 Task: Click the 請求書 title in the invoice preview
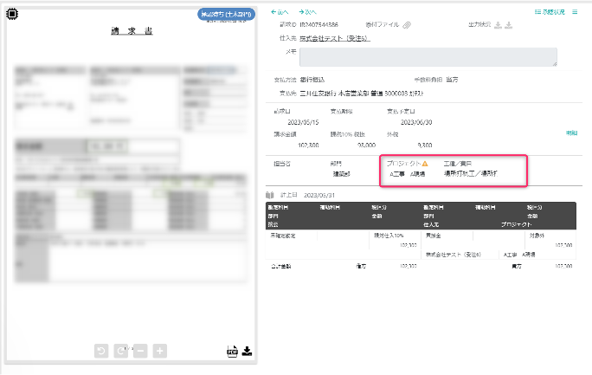click(x=132, y=31)
